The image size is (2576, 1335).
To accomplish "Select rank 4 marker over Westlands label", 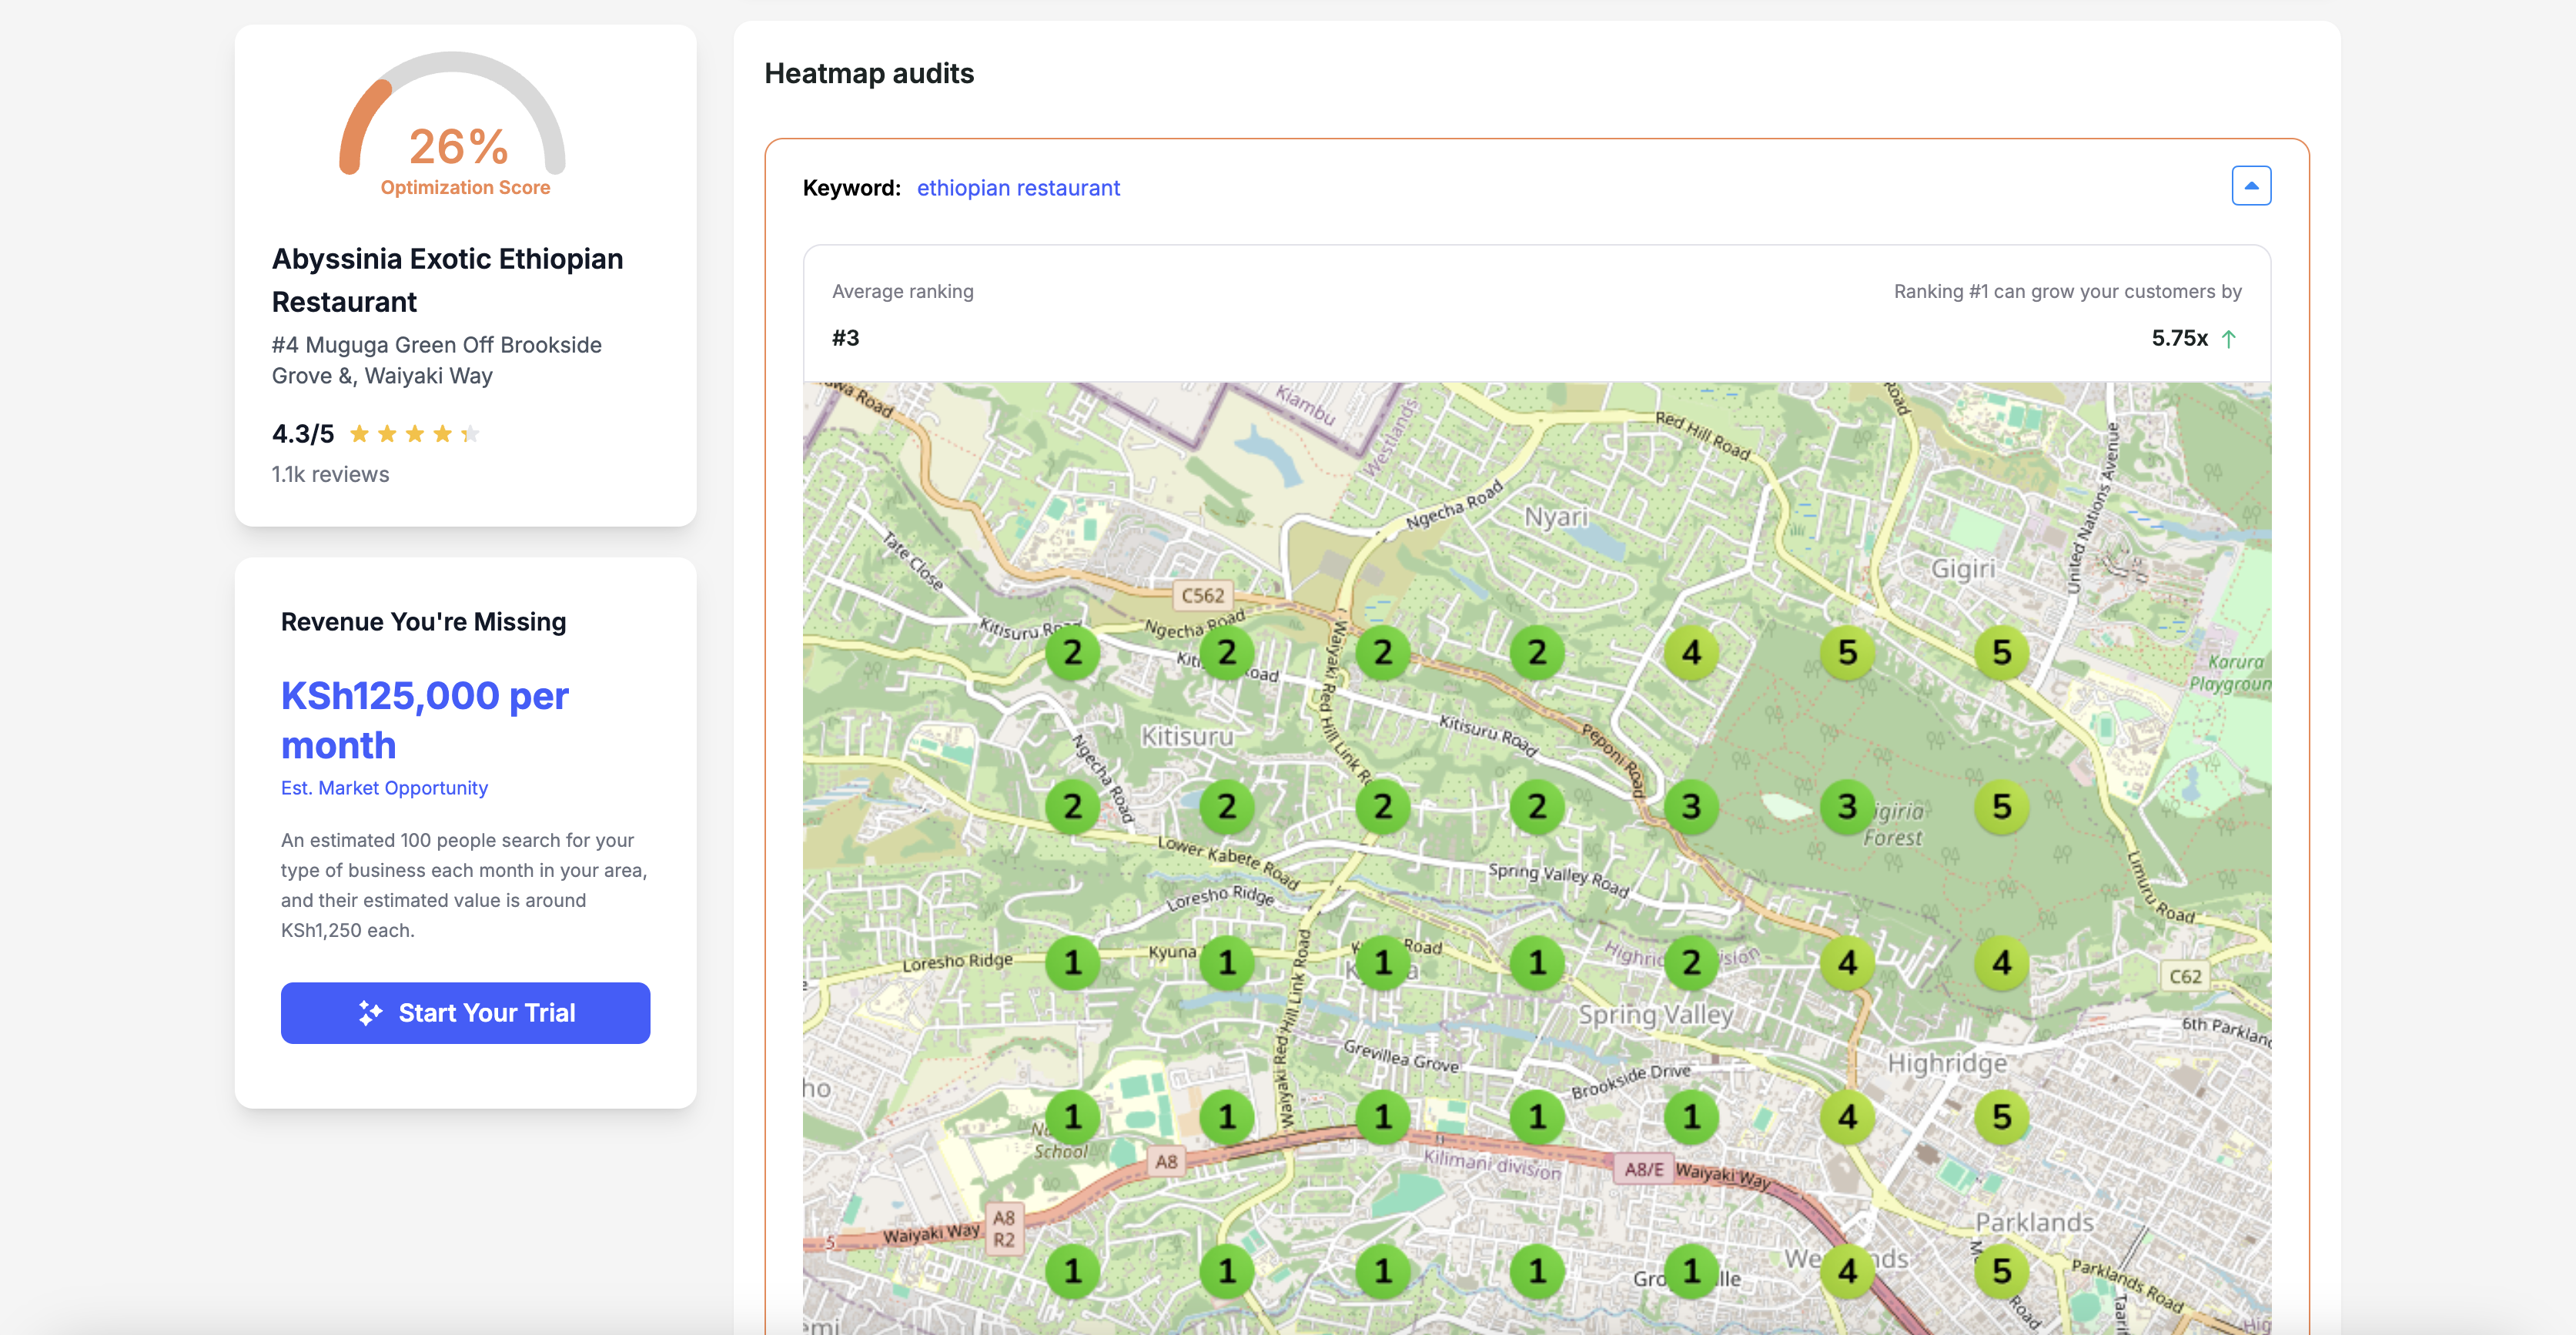I will (1846, 1270).
